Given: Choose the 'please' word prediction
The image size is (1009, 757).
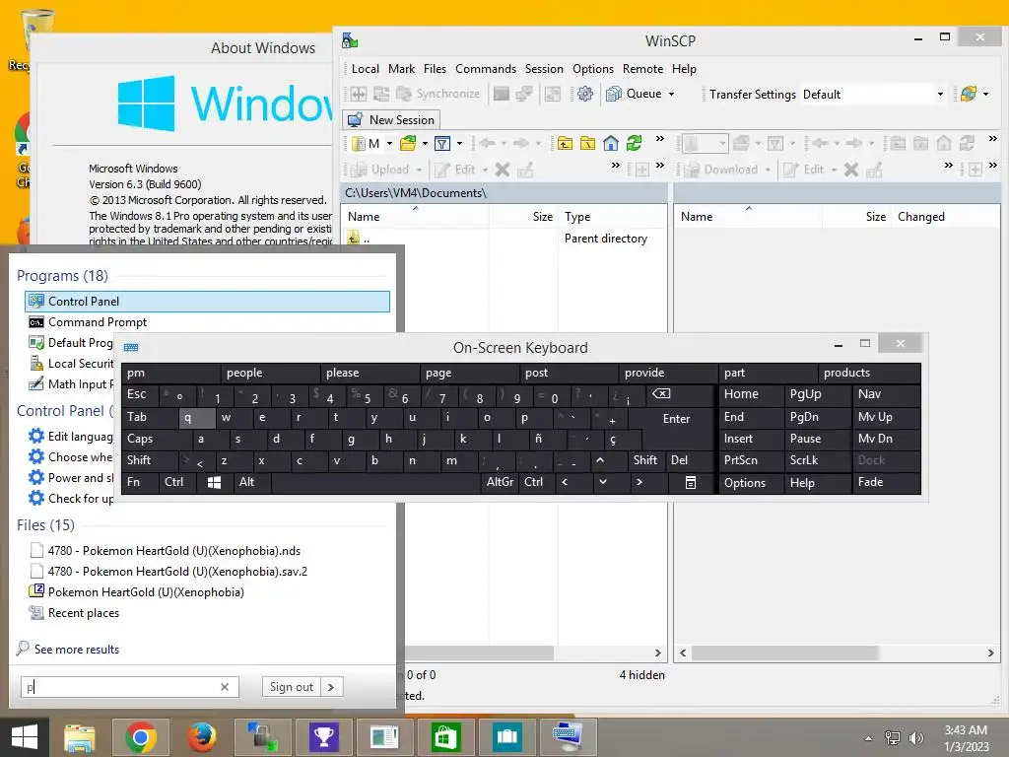Looking at the screenshot, I should click(x=370, y=373).
